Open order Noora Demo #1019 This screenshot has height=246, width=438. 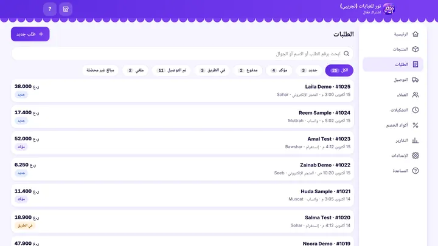[182, 242]
